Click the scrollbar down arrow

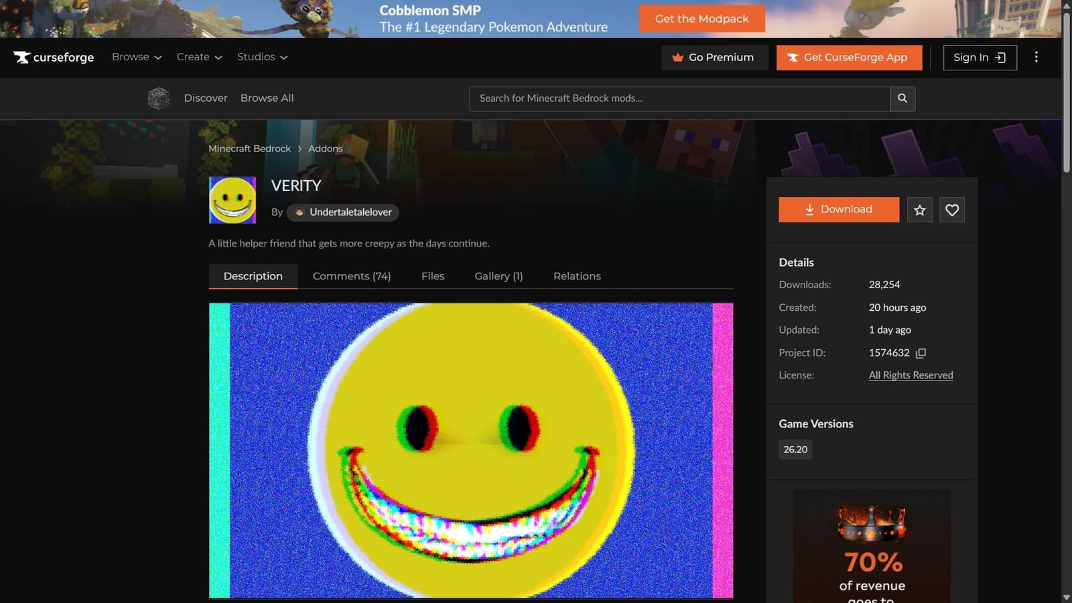pyautogui.click(x=1066, y=598)
